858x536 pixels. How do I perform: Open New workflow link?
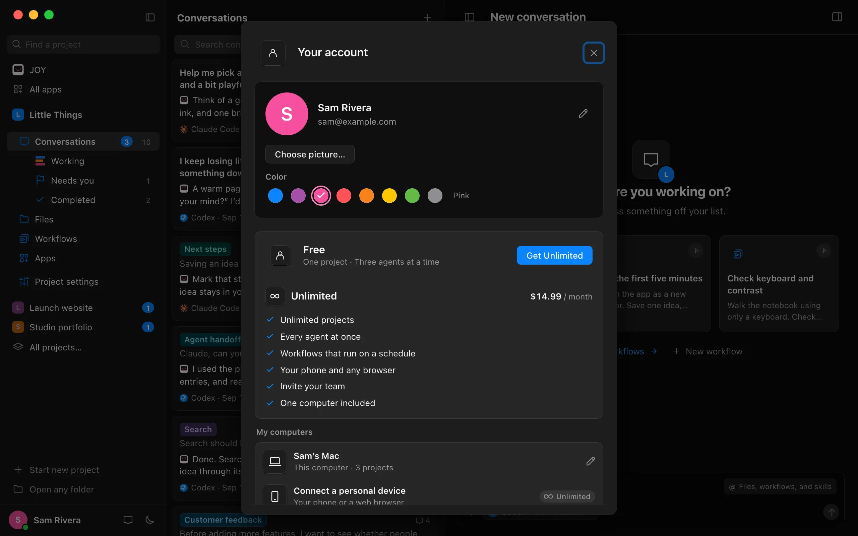pos(708,351)
